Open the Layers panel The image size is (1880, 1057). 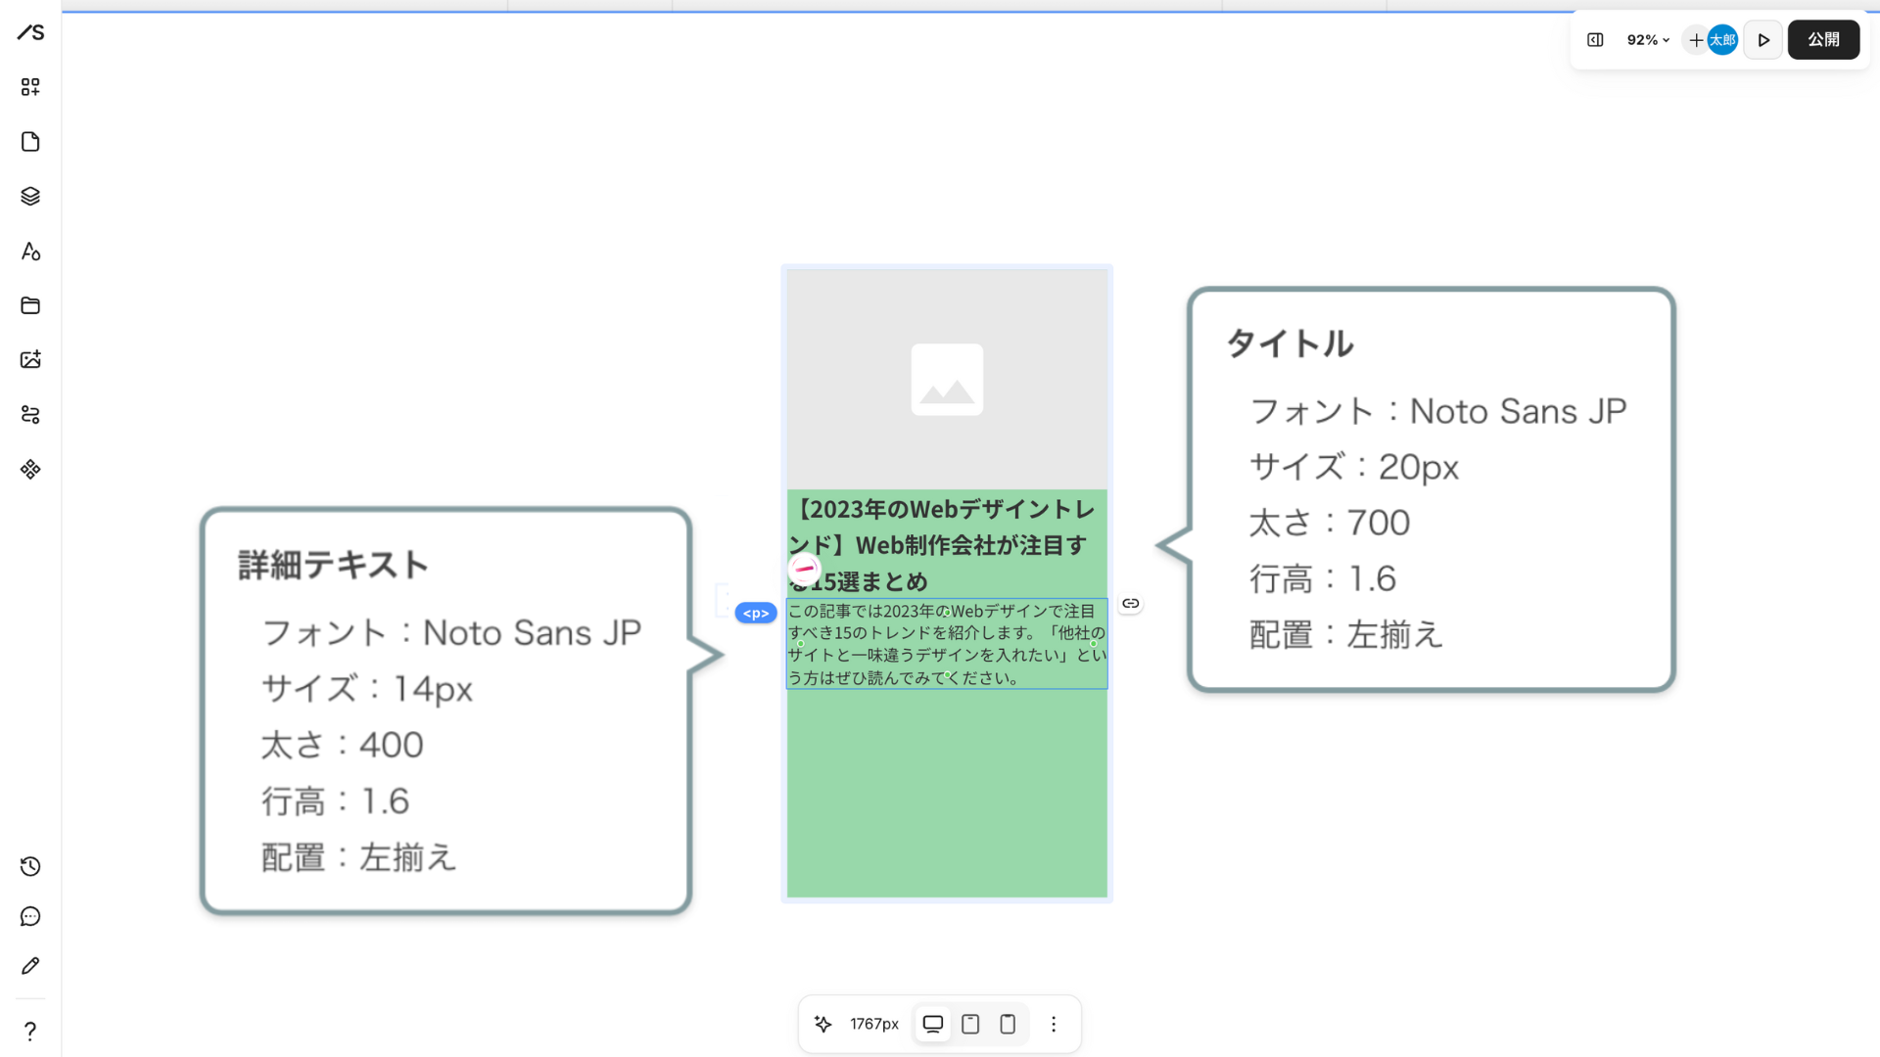(x=29, y=196)
